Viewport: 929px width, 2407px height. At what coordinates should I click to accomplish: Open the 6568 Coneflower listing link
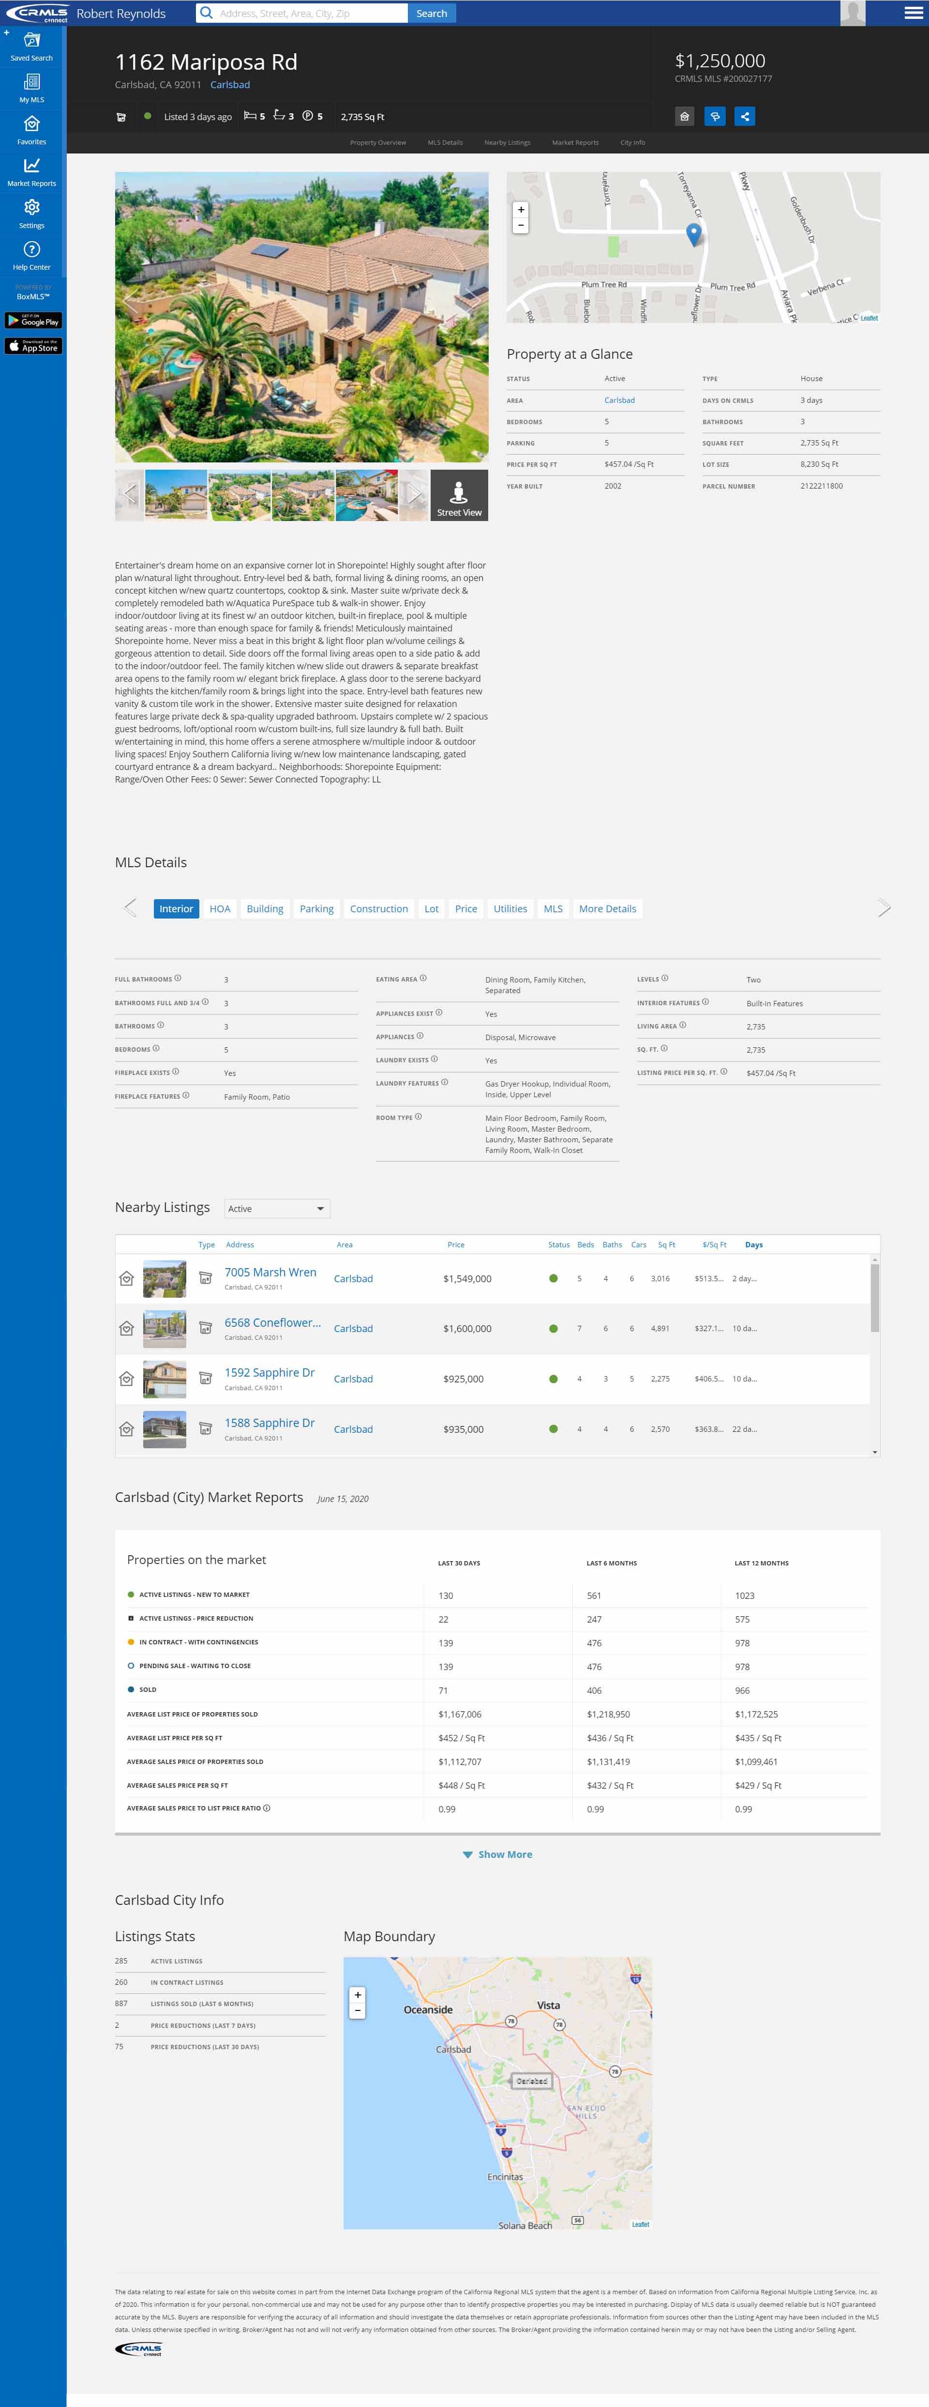(272, 1322)
